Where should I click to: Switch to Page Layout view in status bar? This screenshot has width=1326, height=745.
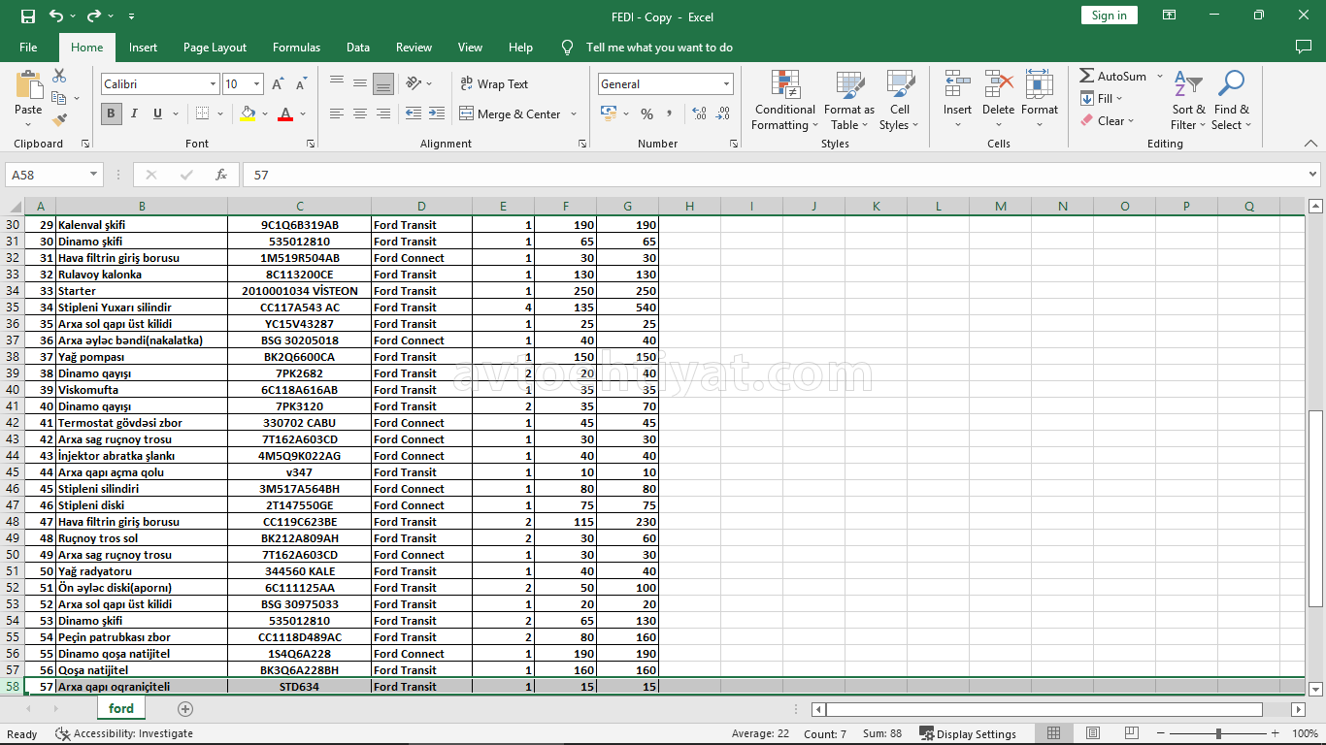[x=1093, y=733]
